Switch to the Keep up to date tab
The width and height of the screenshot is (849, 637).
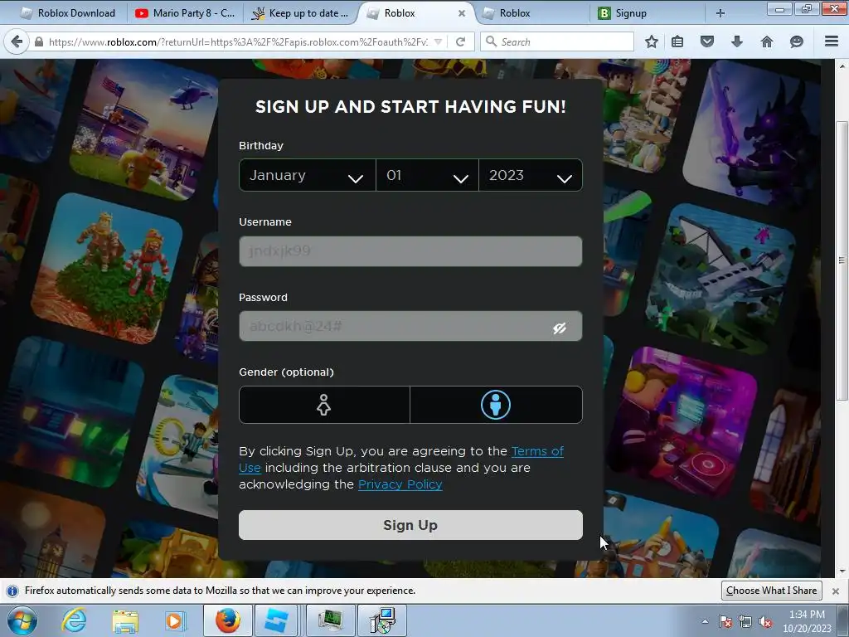300,13
